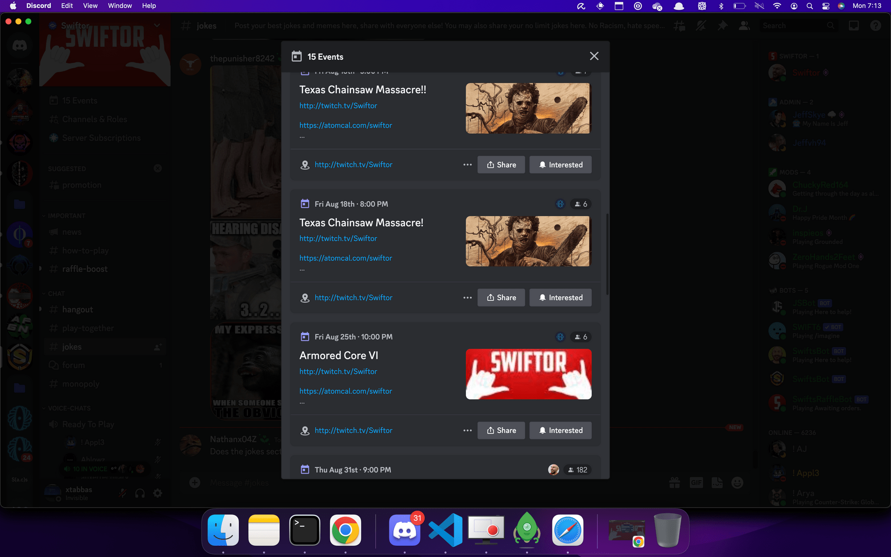Image resolution: width=891 pixels, height=557 pixels.
Task: Open more options for Texas Chainsaw Massacre!!
Action: click(467, 165)
